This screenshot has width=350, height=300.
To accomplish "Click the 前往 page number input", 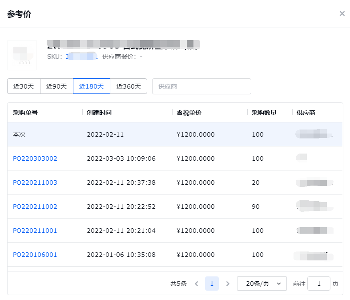I will point(318,284).
